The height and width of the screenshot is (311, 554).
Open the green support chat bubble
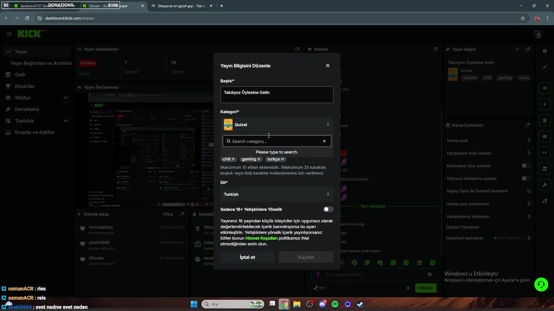point(541,284)
